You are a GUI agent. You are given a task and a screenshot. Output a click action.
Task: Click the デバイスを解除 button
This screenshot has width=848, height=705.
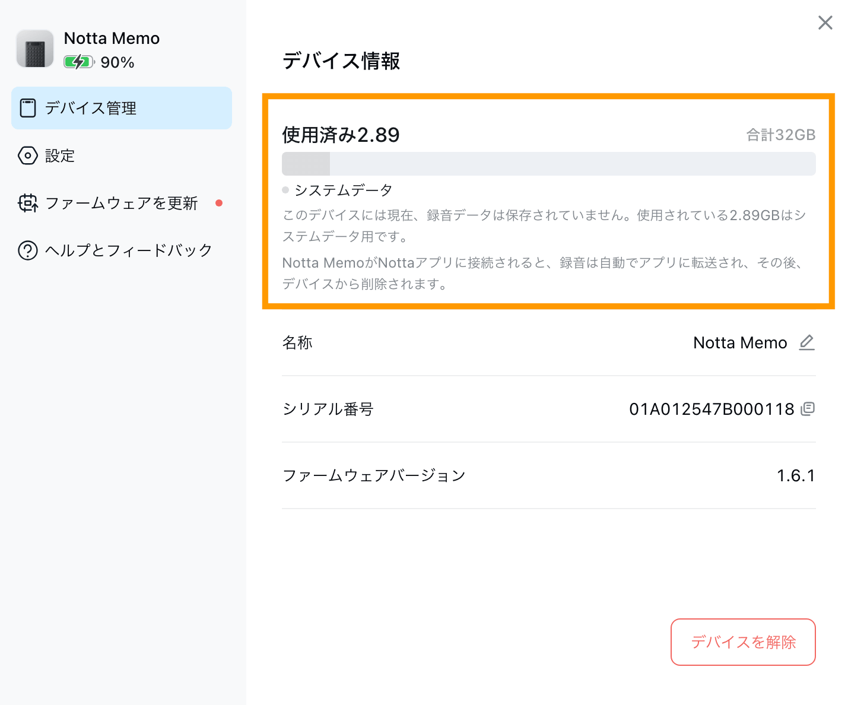743,642
